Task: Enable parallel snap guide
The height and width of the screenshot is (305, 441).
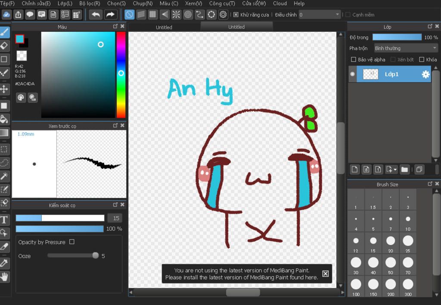Action: coord(141,15)
